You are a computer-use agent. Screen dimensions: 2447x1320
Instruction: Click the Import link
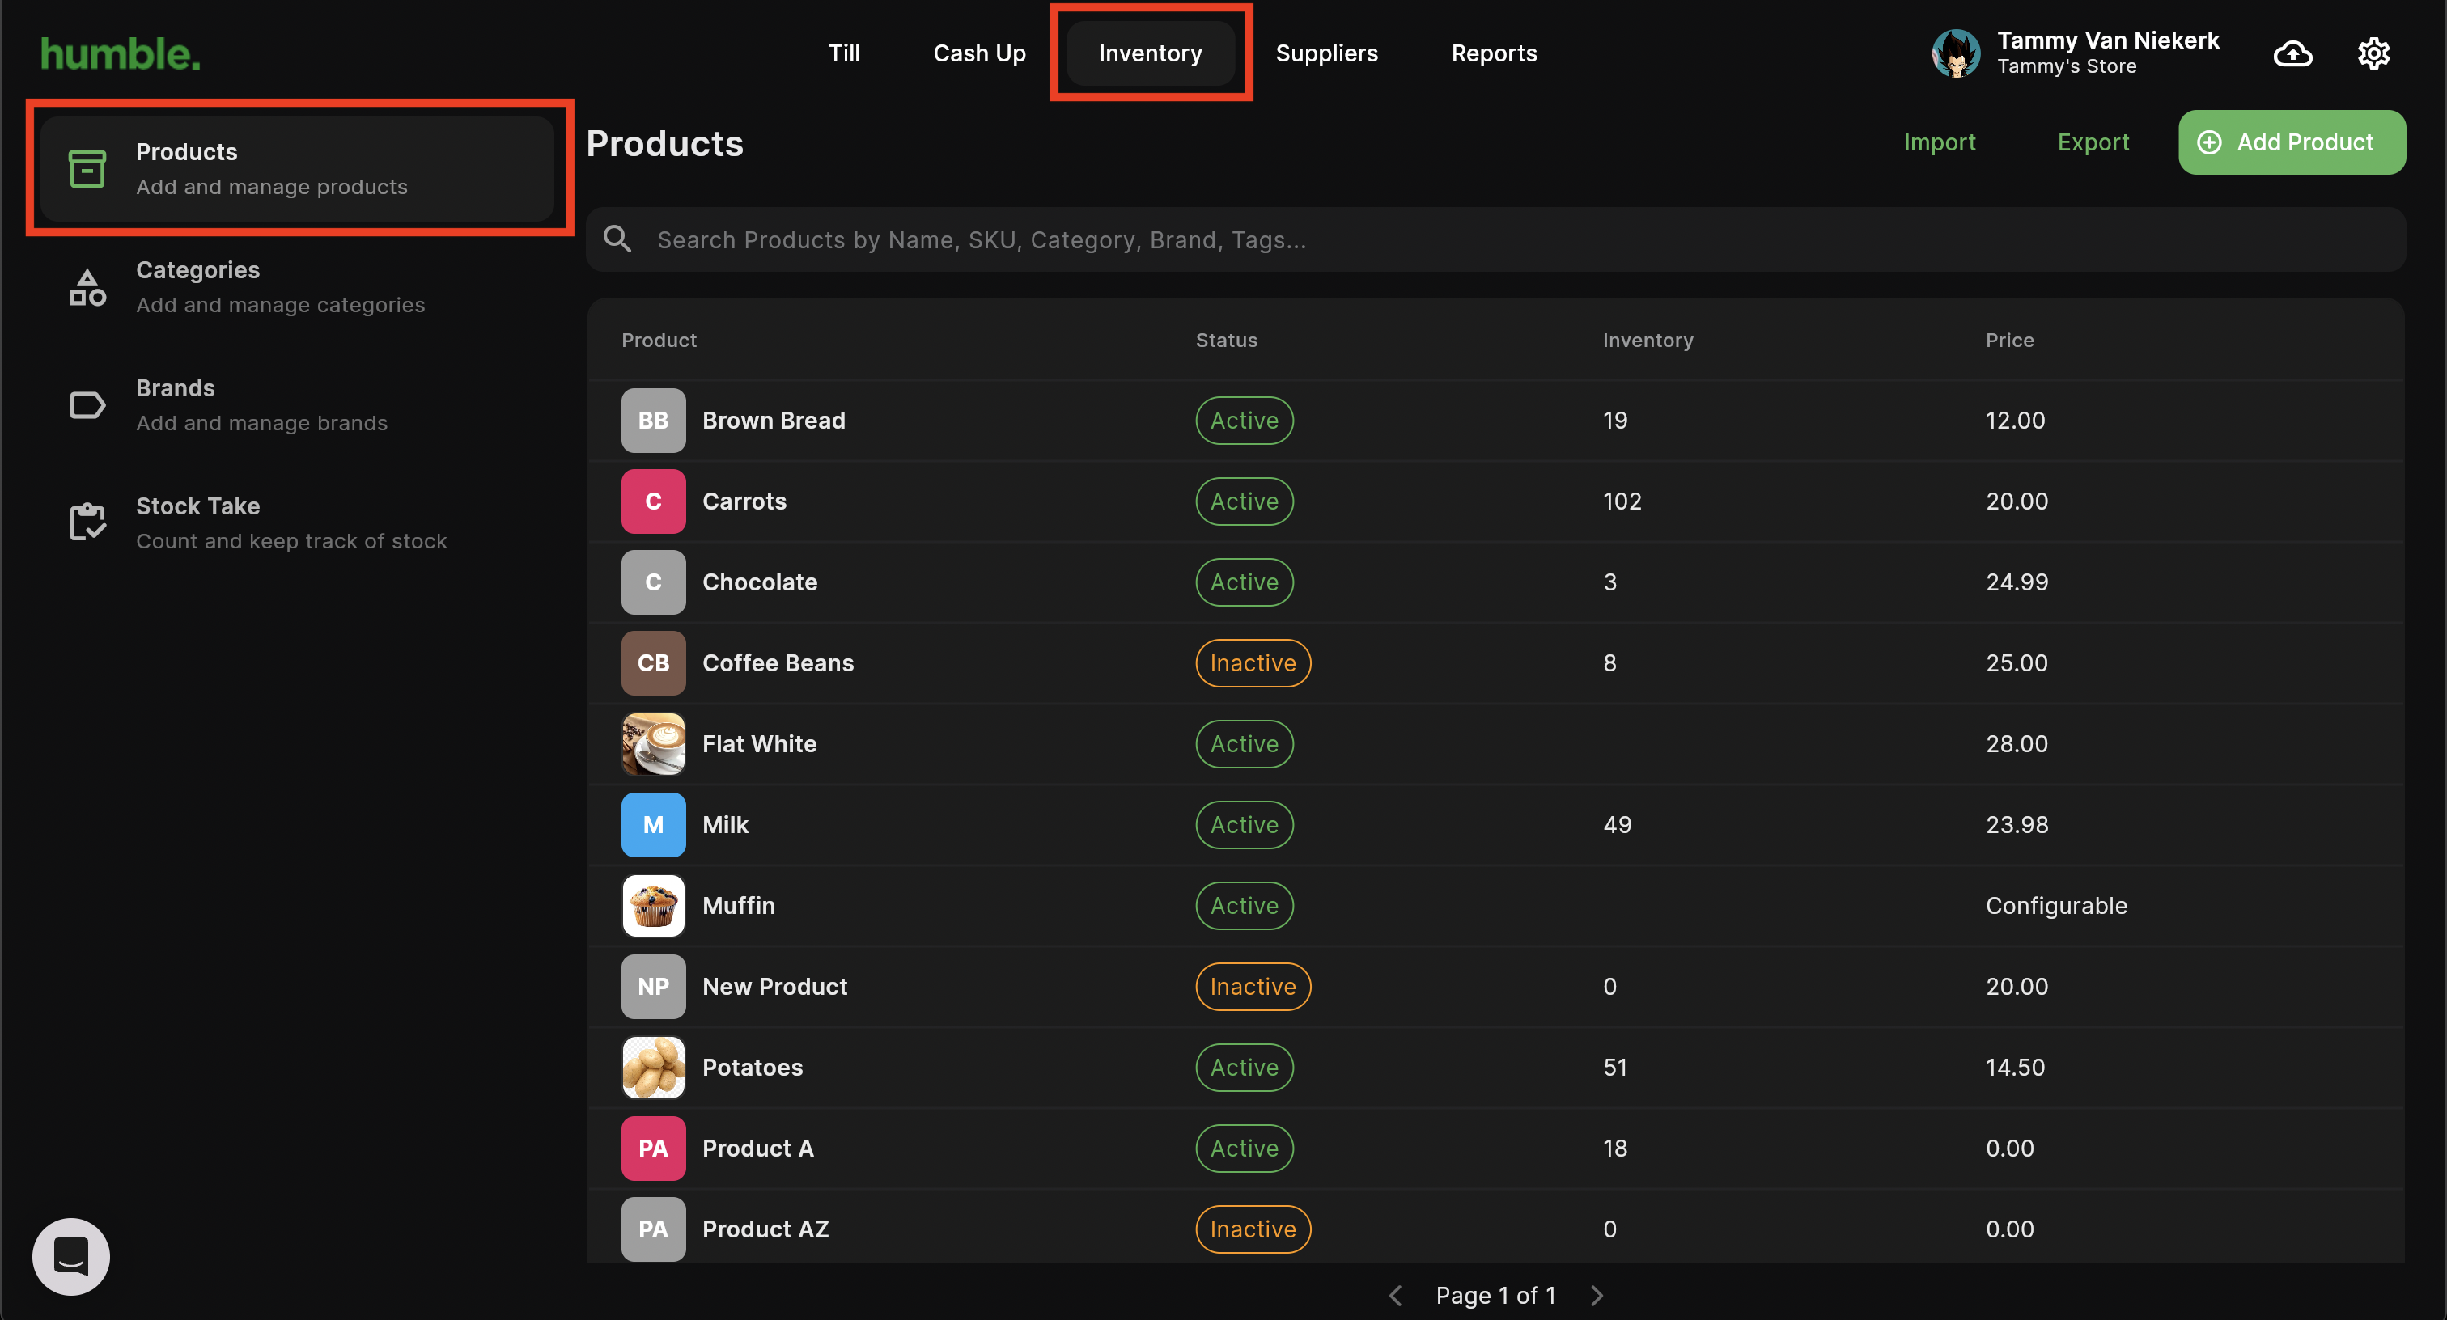[x=1939, y=142]
